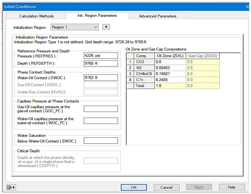Select the C7+ Oil Zone value cell
251x194 pixels.
coord(170,80)
